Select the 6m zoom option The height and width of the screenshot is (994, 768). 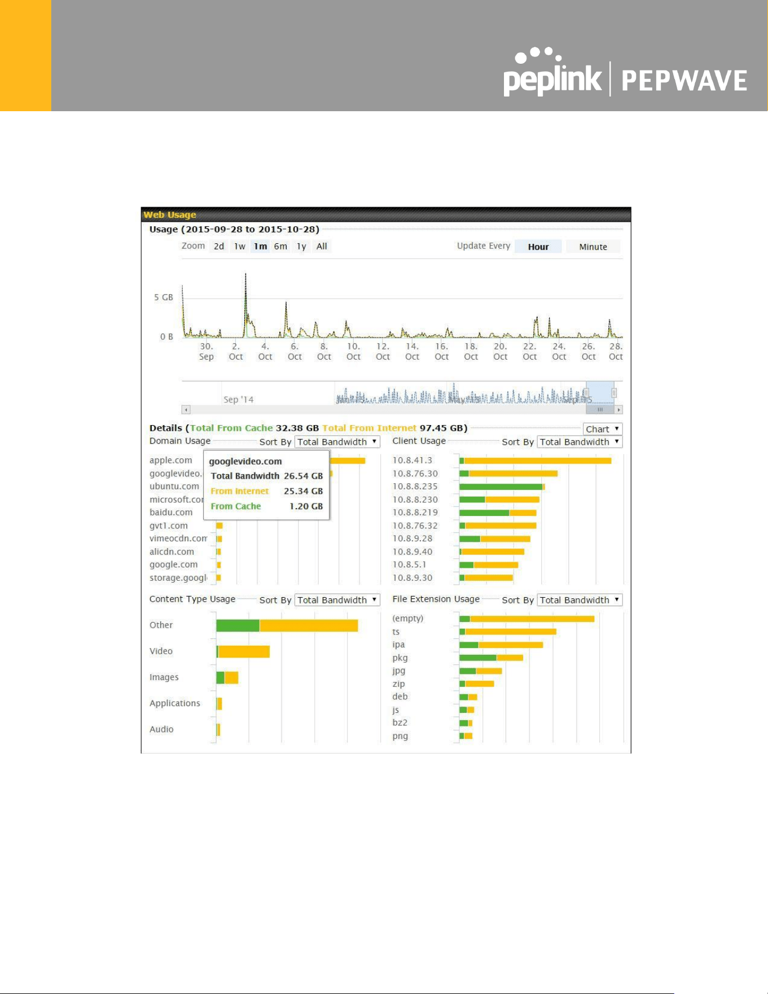click(280, 246)
